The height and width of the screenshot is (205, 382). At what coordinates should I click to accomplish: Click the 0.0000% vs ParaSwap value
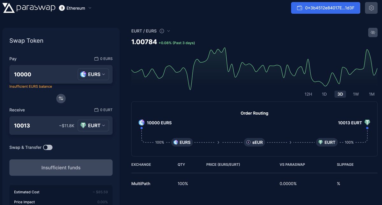coord(288,184)
